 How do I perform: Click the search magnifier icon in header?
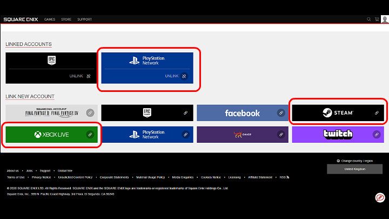(369, 19)
